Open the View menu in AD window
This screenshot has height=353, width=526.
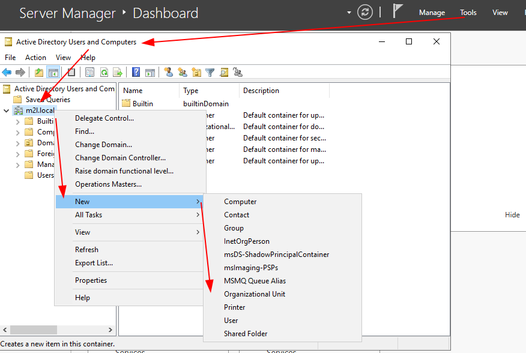pos(63,58)
